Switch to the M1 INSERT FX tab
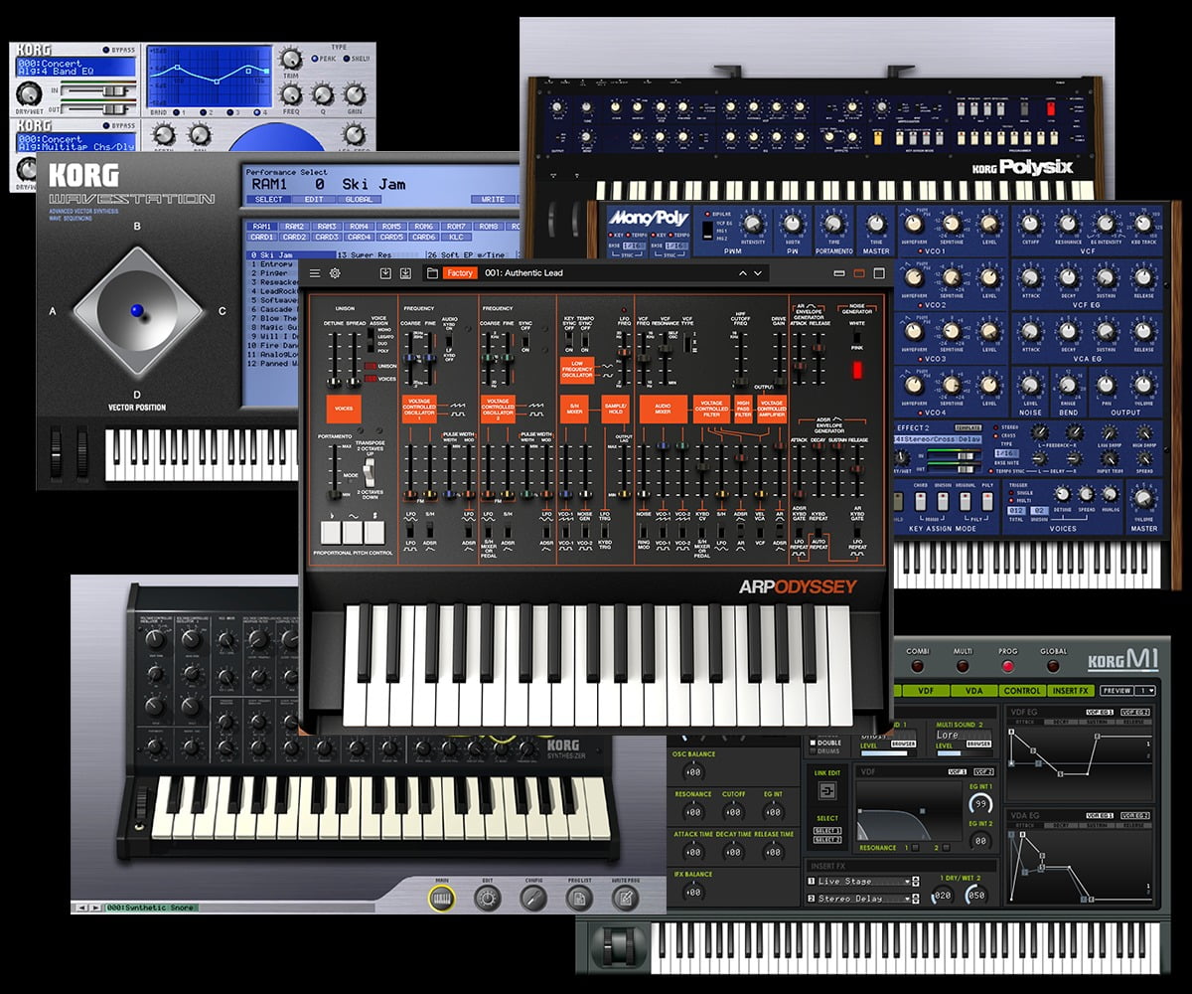 pyautogui.click(x=1072, y=690)
